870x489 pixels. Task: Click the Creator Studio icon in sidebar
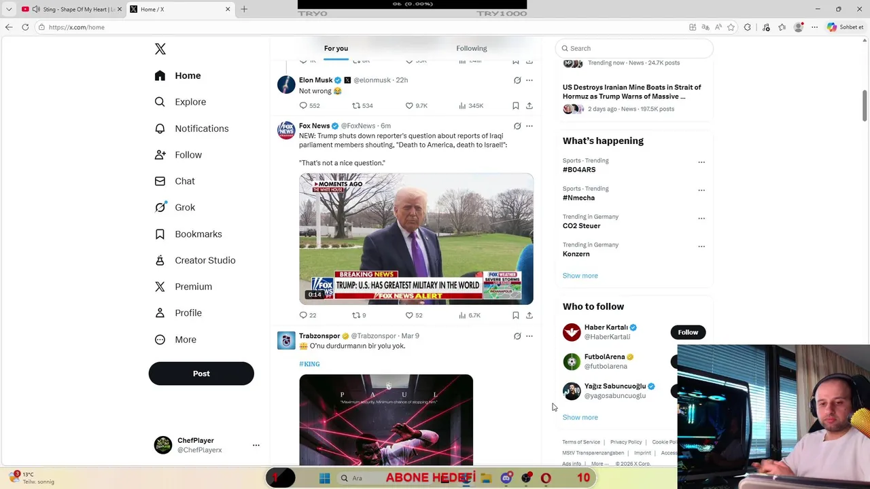[160, 260]
